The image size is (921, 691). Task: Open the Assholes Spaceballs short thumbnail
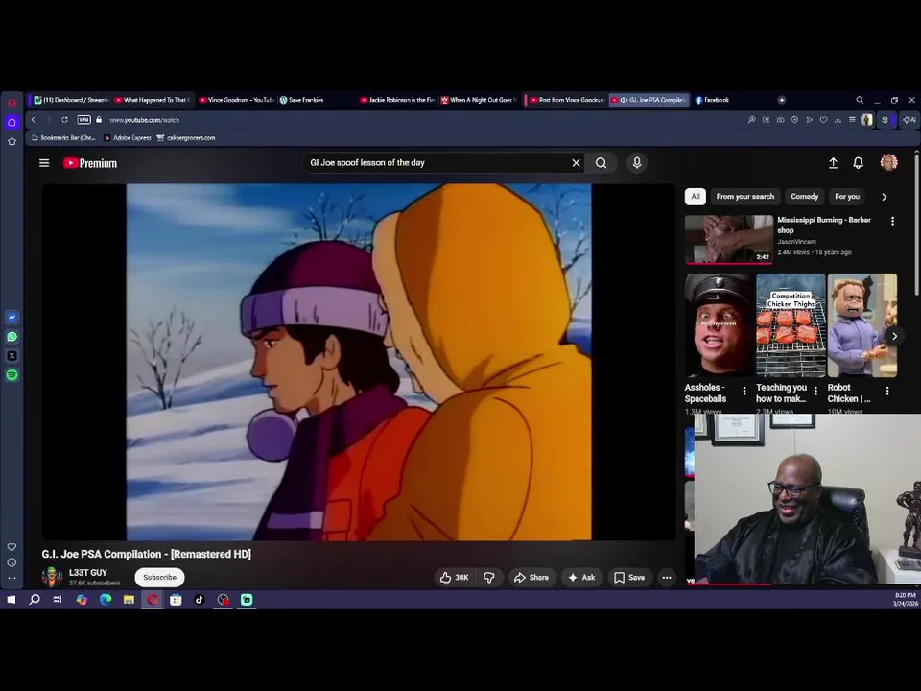pyautogui.click(x=720, y=325)
